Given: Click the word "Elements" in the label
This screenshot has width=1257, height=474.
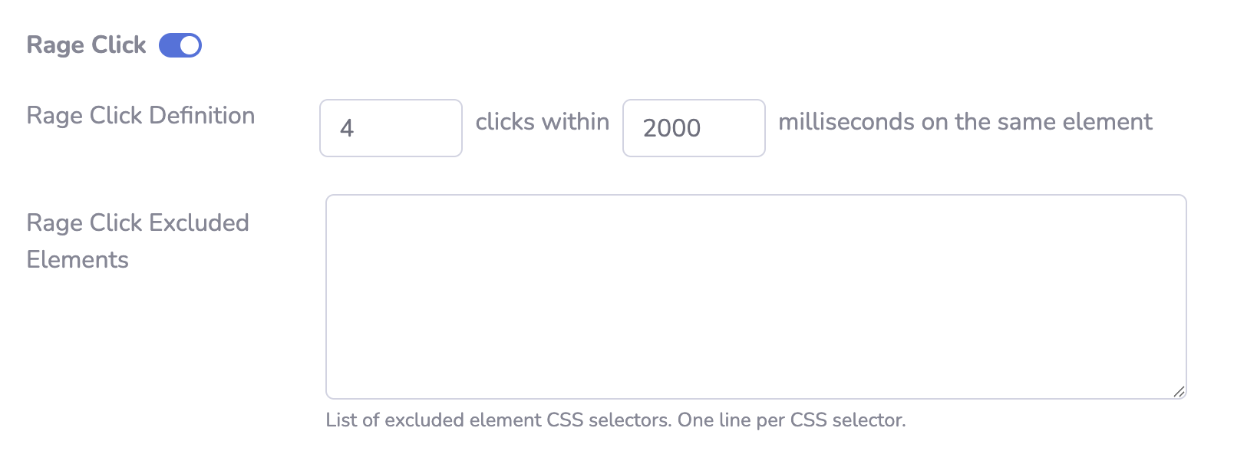Looking at the screenshot, I should 78,260.
